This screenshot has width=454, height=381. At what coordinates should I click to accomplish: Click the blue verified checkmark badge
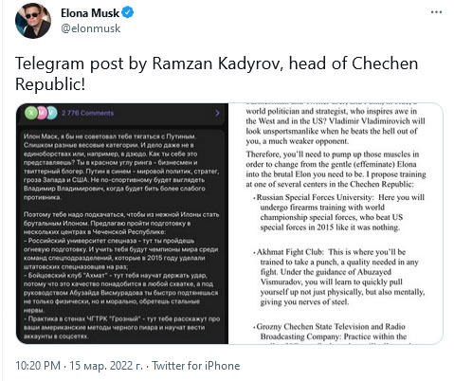click(x=128, y=12)
